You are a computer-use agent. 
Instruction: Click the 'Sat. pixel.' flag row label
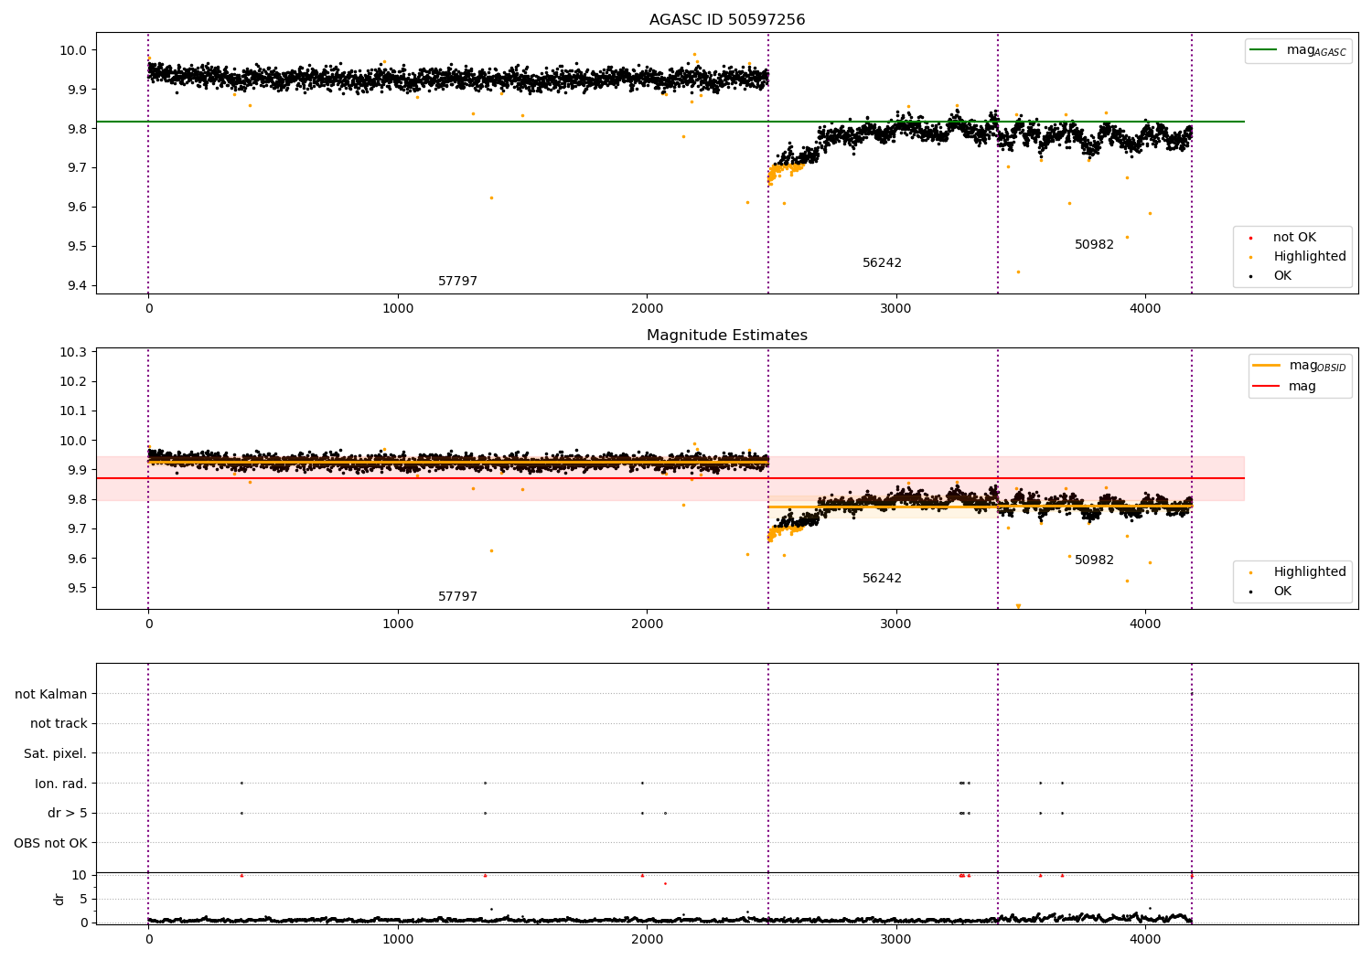pos(56,754)
